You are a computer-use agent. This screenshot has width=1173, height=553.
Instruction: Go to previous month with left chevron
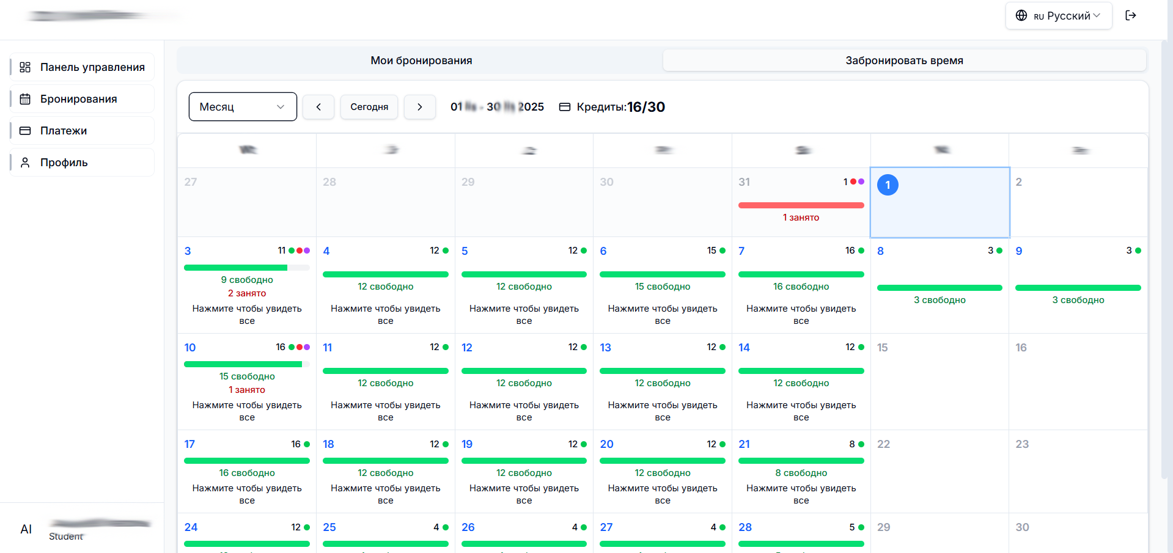[318, 107]
